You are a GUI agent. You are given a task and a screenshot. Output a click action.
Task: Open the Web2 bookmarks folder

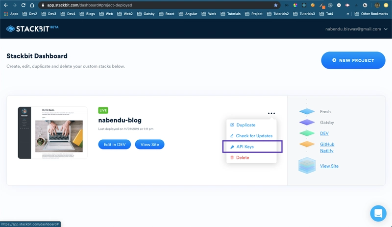click(125, 14)
